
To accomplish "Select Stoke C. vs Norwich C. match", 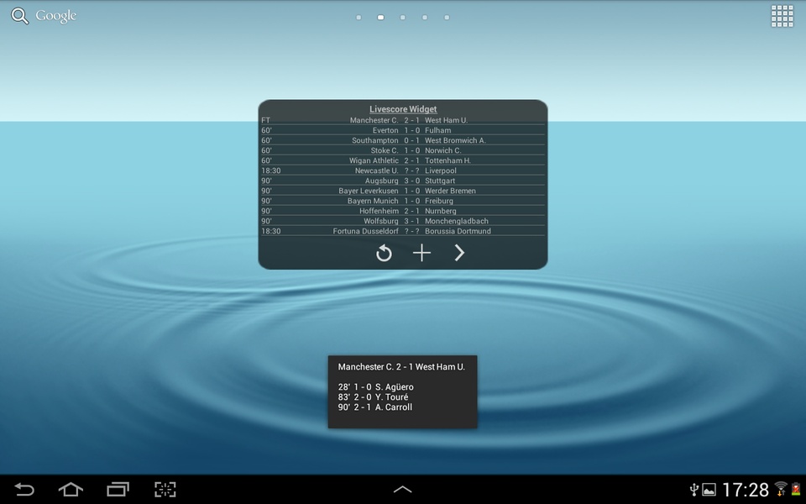I will click(x=402, y=150).
